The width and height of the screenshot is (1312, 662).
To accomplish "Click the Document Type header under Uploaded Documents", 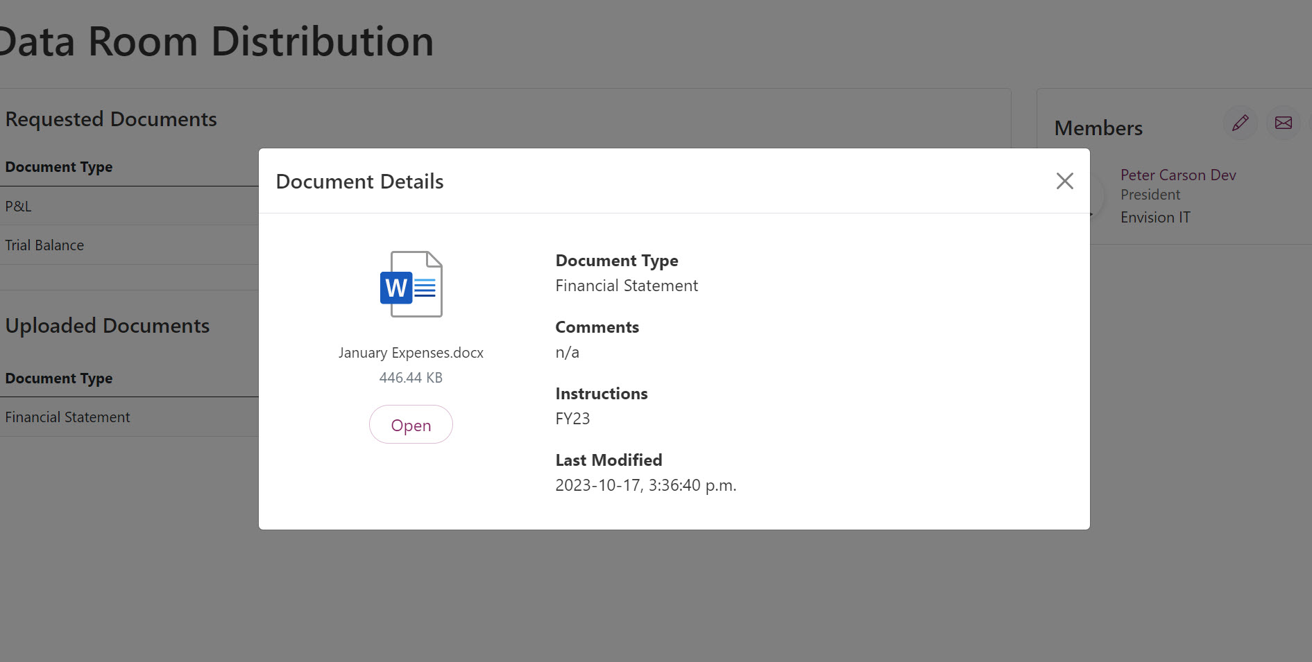I will coord(59,378).
